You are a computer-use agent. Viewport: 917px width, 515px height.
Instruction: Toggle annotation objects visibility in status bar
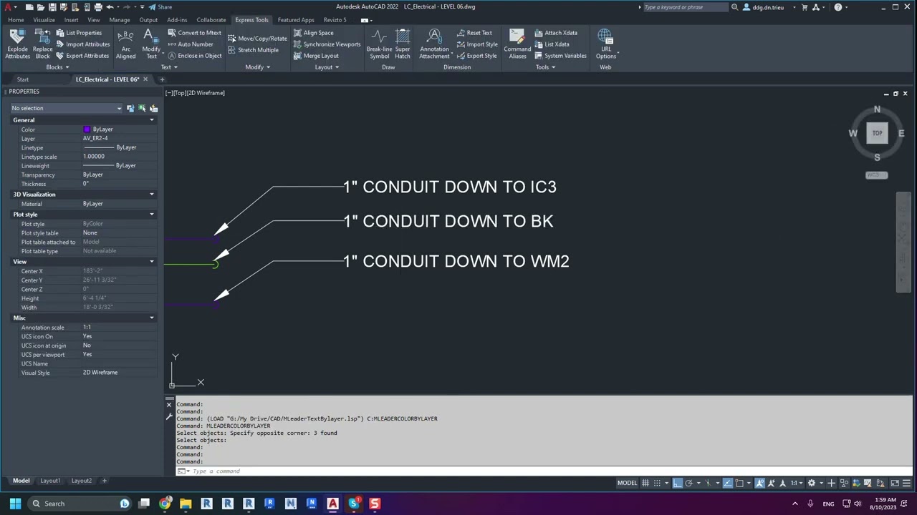760,483
